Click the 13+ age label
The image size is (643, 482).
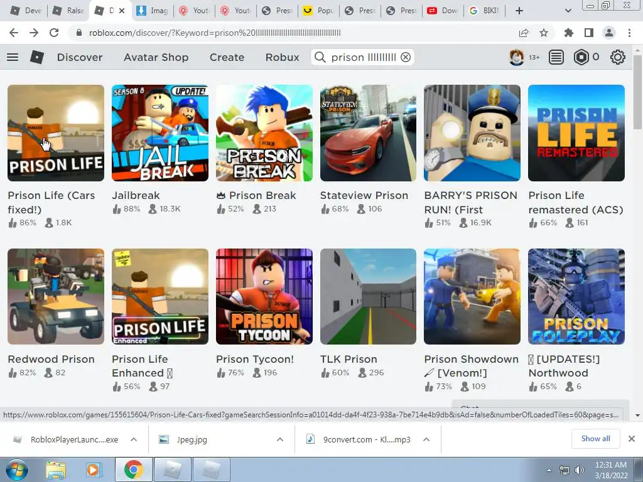point(534,57)
